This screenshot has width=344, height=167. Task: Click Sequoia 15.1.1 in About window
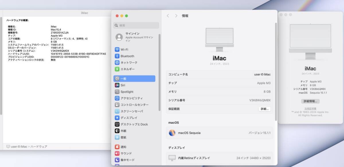pos(318,93)
